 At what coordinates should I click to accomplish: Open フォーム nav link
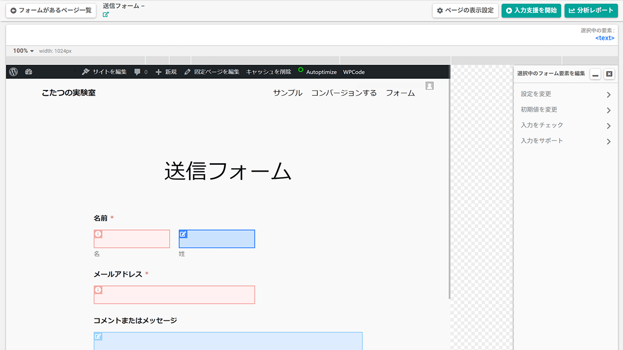[401, 93]
